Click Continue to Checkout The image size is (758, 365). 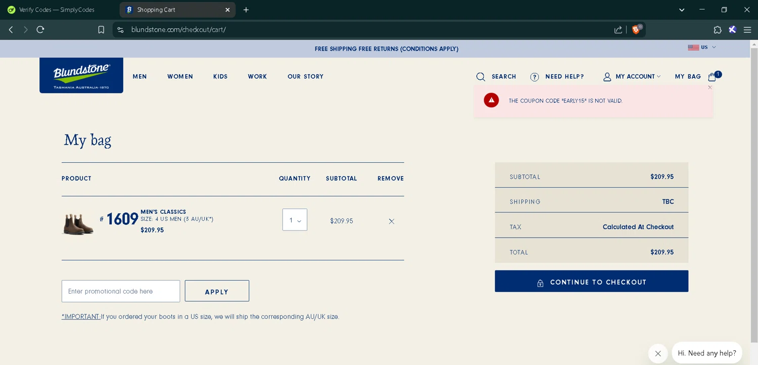pos(591,281)
